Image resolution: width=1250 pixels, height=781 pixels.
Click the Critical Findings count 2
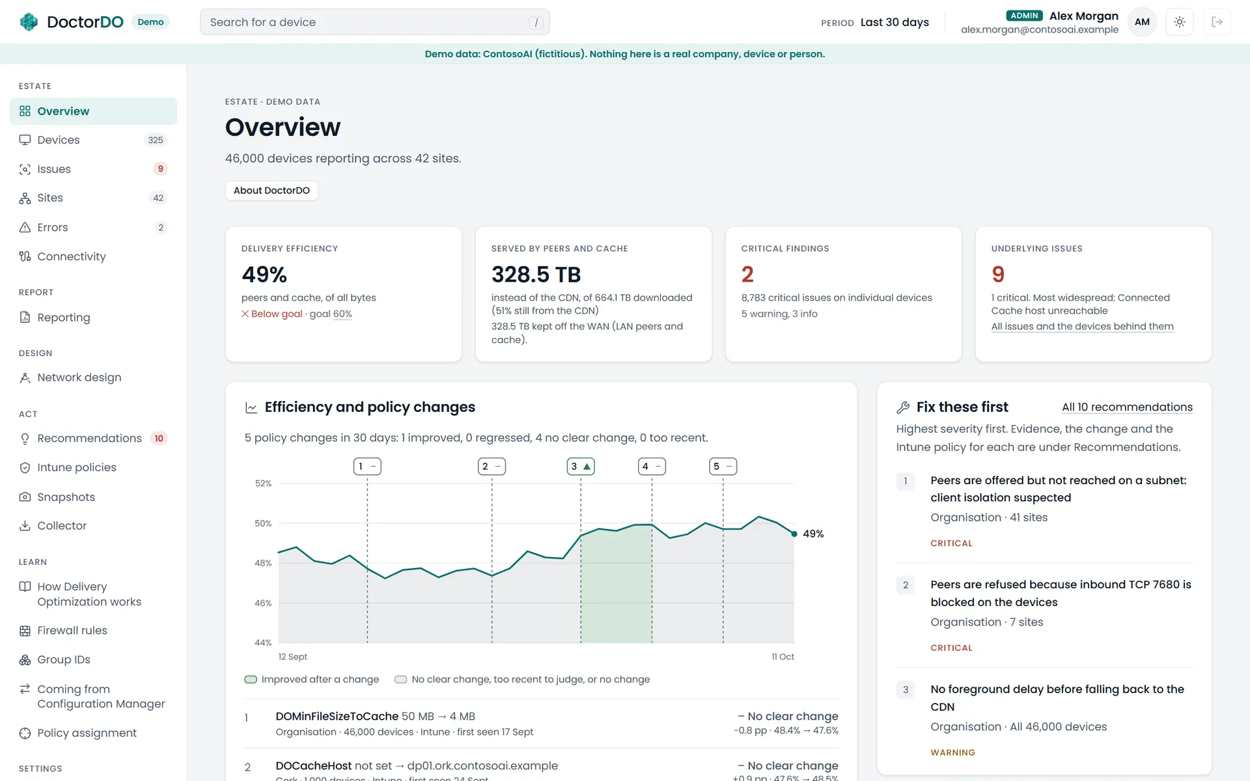click(x=747, y=275)
